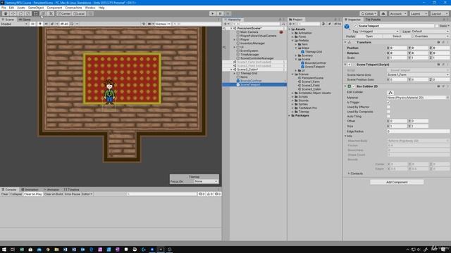Screen dimensions: 451x253
Task: Toggle the SceneTeleport object active checkbox
Action: tap(355, 26)
